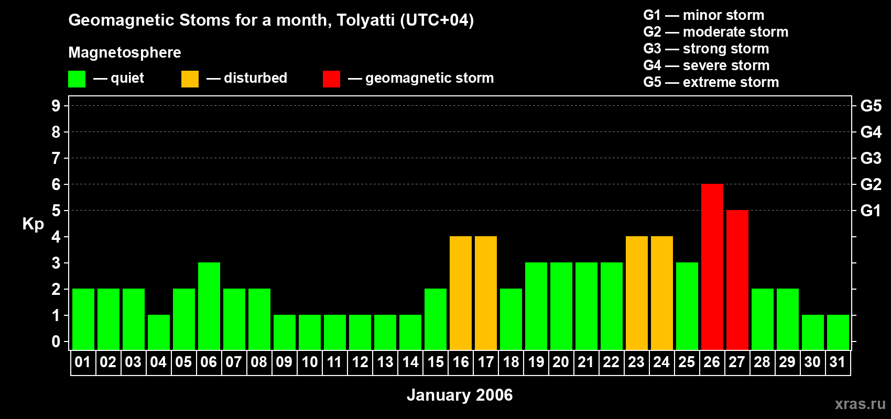Click the red bar for day 27
The image size is (891, 419).
737,280
